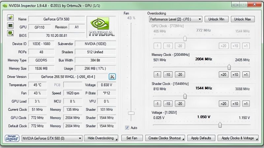Click the P-State field P12

point(107,93)
